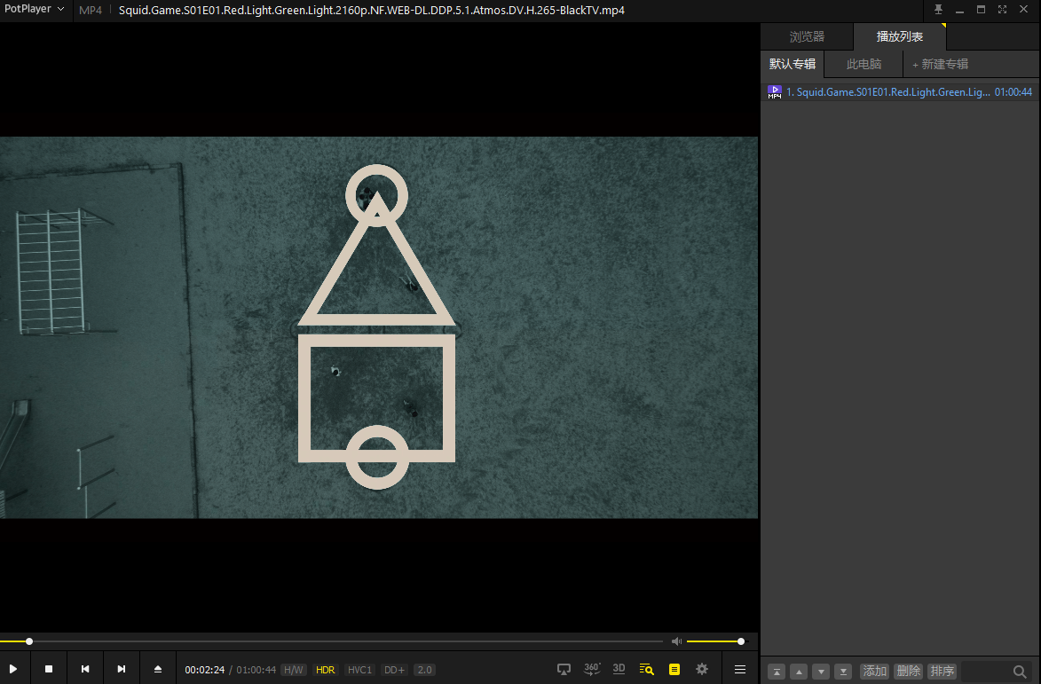Open the hamburger main menu icon
This screenshot has height=684, width=1041.
coord(739,670)
